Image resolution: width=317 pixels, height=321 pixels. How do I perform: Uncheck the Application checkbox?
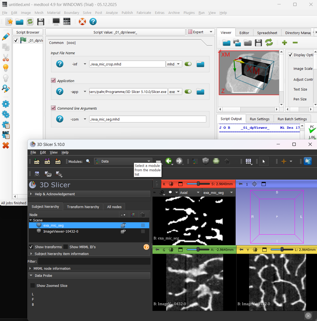pyautogui.click(x=53, y=80)
